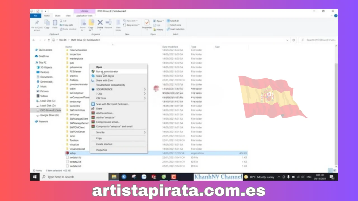Click History in the Open group
This screenshot has width=358, height=201.
click(x=158, y=29)
